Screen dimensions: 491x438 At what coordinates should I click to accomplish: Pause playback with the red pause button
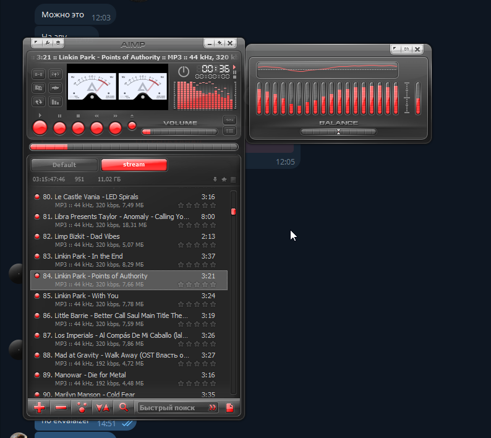pyautogui.click(x=59, y=128)
